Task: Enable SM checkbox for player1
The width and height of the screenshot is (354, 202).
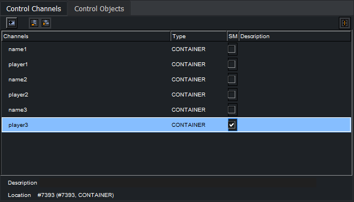Action: click(x=232, y=64)
